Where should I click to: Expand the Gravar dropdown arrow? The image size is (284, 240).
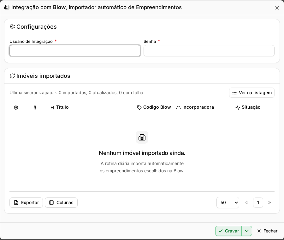click(x=247, y=231)
